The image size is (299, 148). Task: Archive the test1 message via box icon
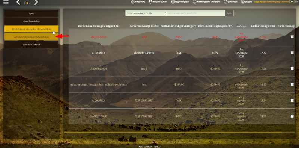(292, 68)
